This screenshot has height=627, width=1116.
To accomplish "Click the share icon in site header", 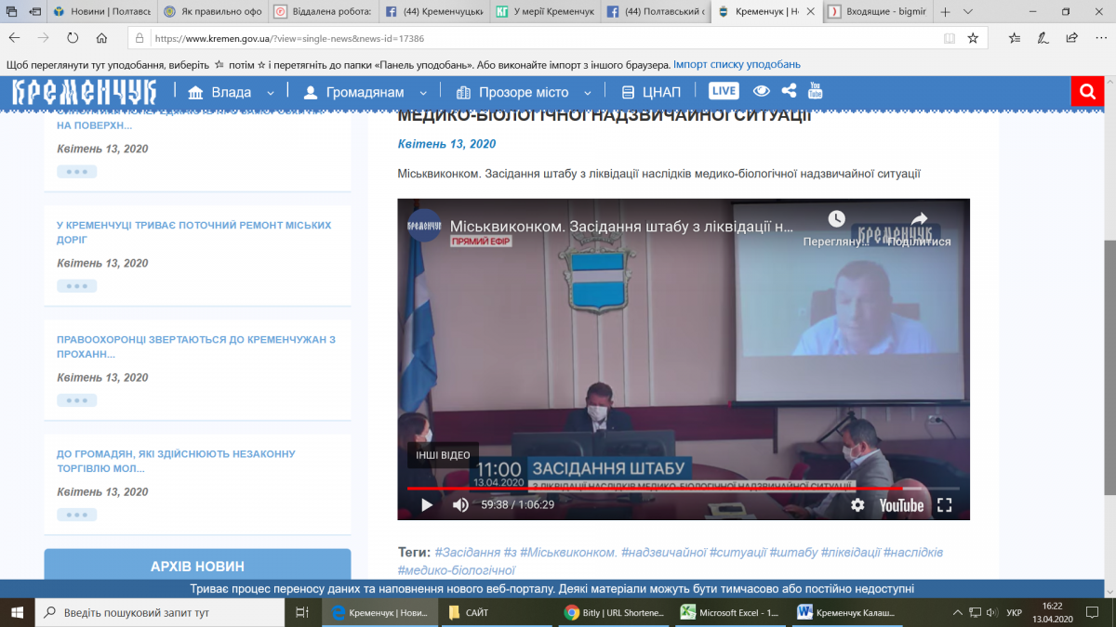I will 789,91.
